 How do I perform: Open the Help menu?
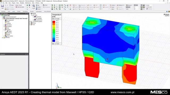click(x=42, y=3)
